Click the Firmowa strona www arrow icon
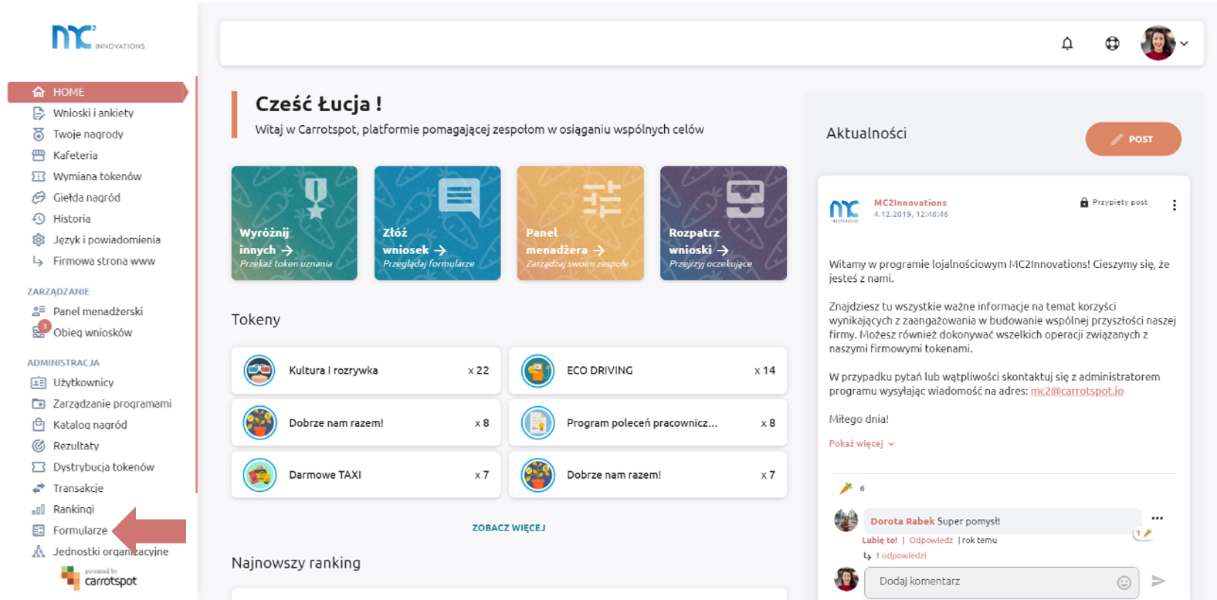This screenshot has height=600, width=1217. coord(39,261)
